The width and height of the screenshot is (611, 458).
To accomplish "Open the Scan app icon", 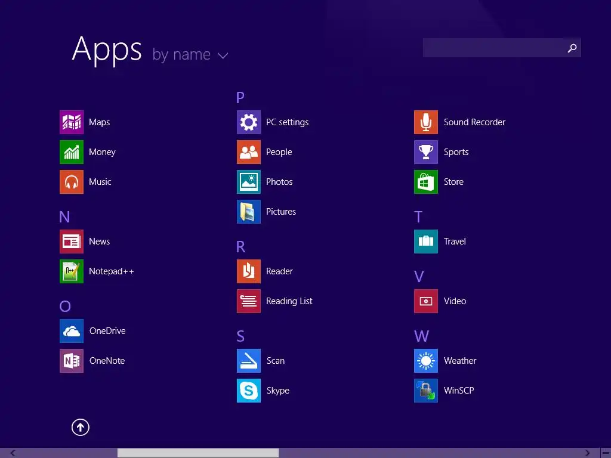I will coord(249,361).
